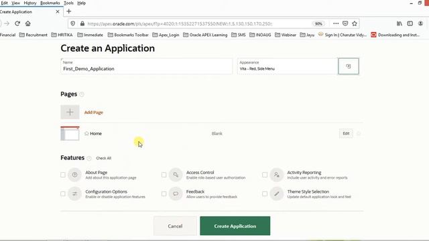
Task: Open the Pages help icon
Action: (82, 94)
